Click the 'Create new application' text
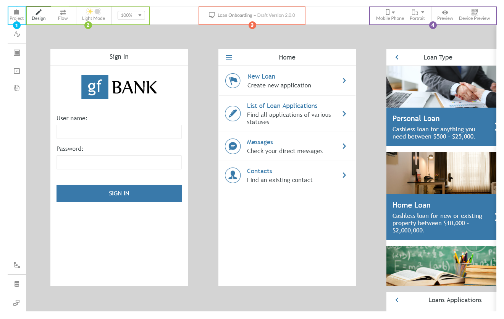Viewport: 504px width, 319px height. 279,85
